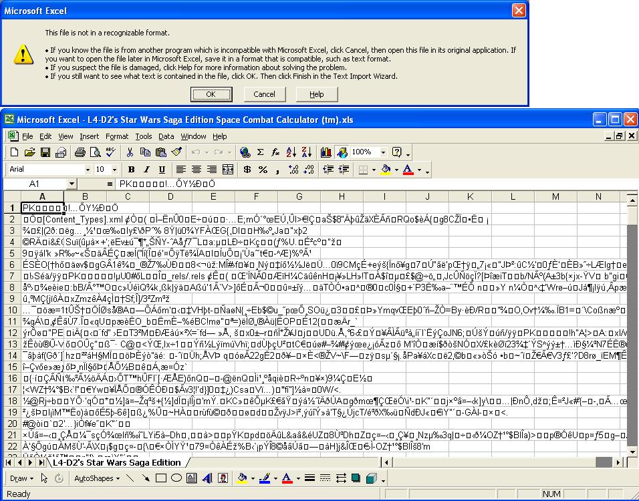639x501 pixels.
Task: Expand the Formatting toolbar Fill Color arrow
Action: [x=396, y=170]
